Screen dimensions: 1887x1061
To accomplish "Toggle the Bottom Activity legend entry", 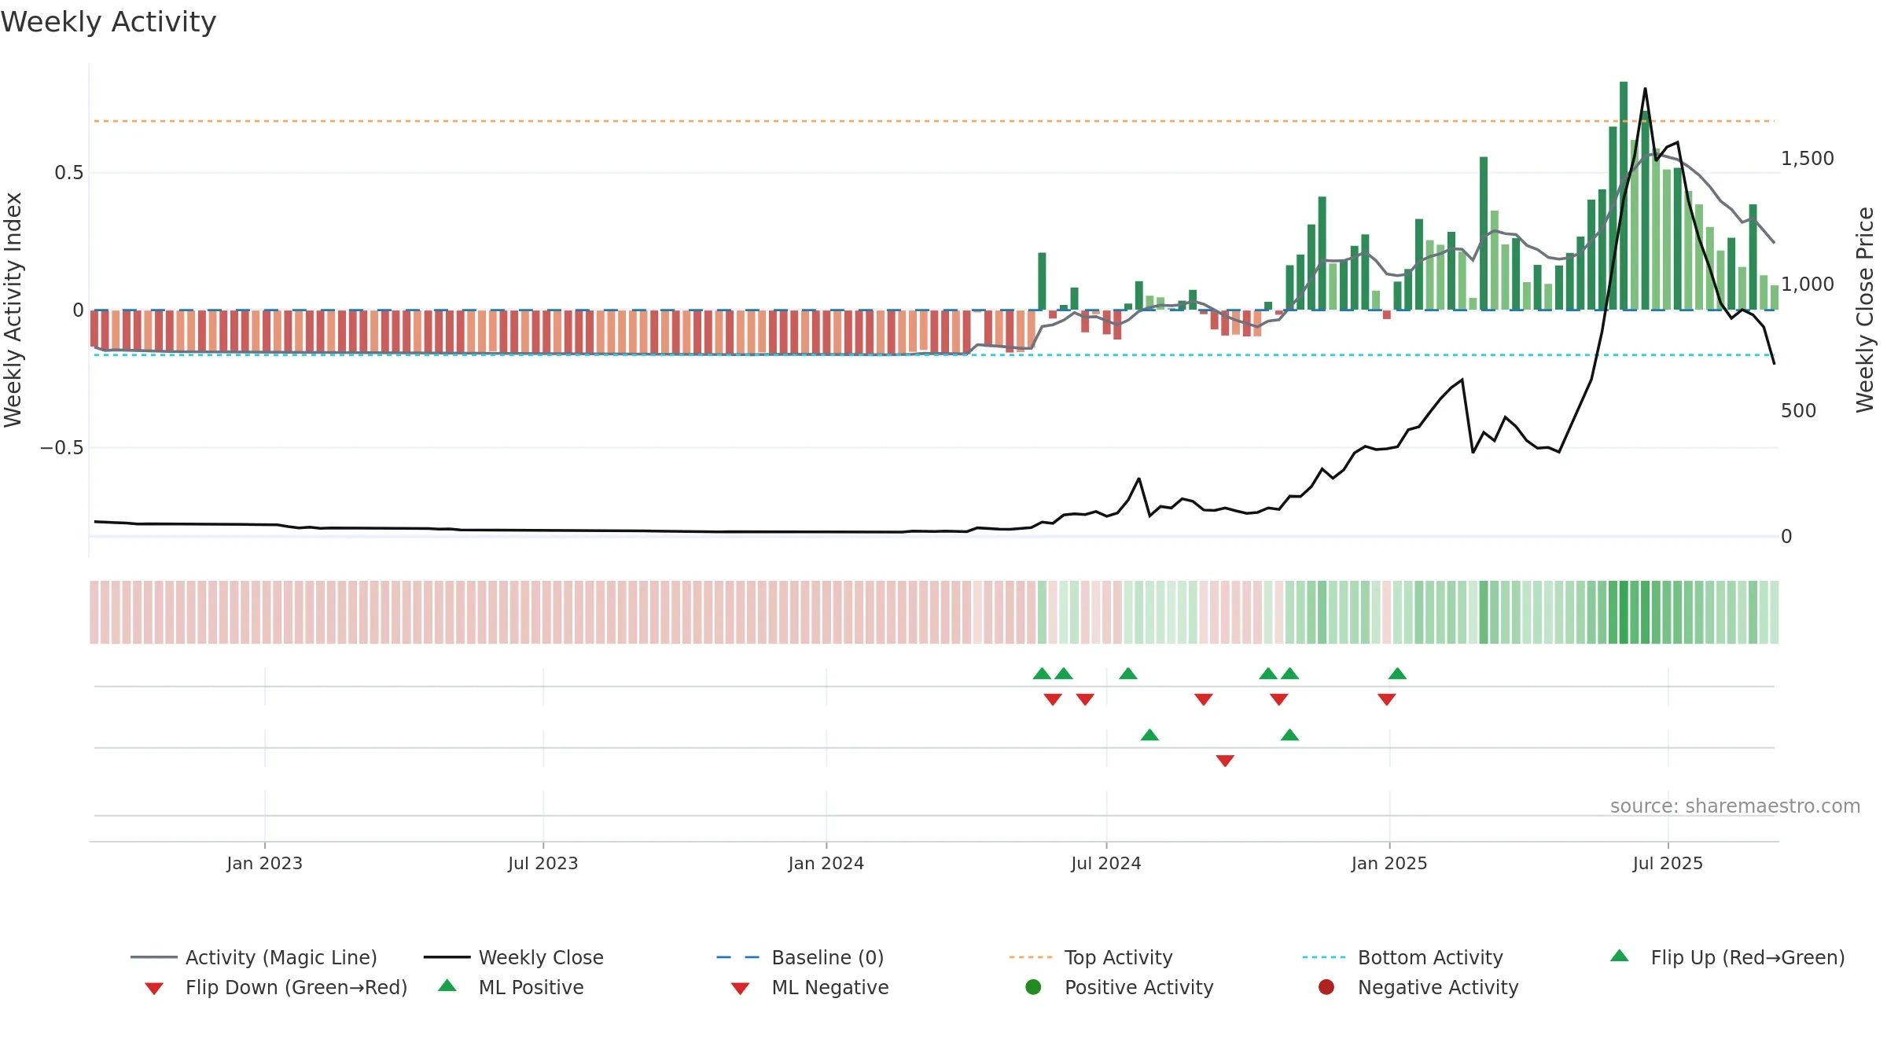I will click(1403, 957).
